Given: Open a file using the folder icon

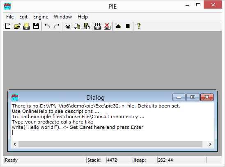Looking at the screenshot, I should tap(17, 26).
